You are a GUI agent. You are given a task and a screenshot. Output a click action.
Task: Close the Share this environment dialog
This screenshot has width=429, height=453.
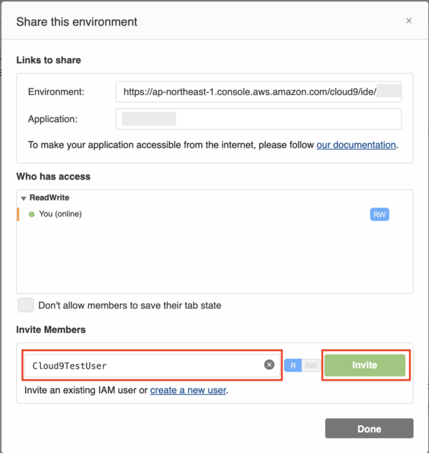[x=409, y=21]
